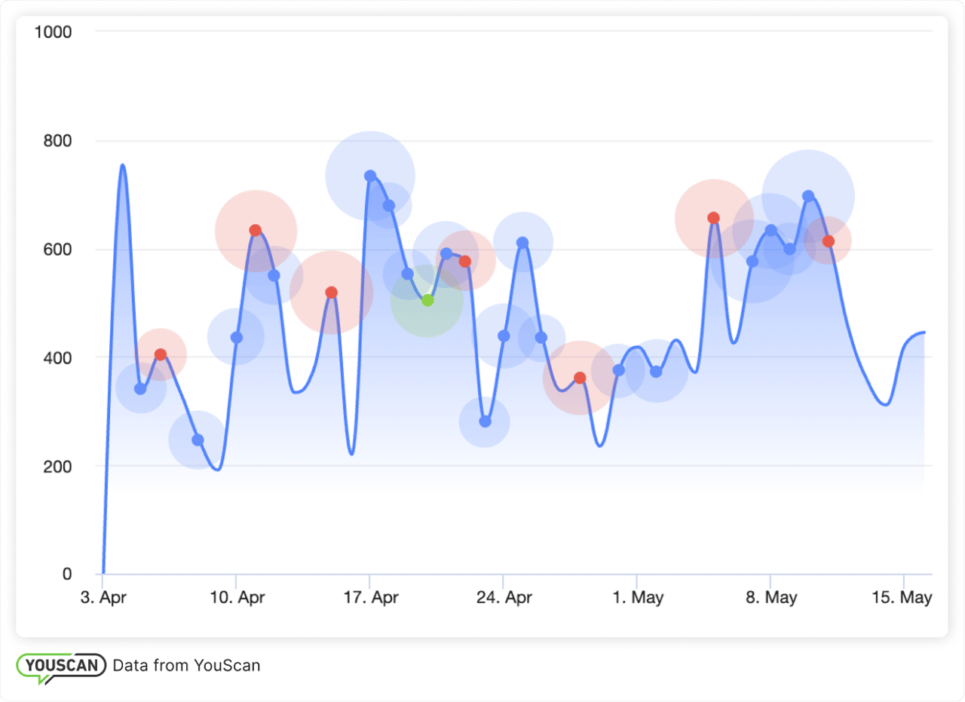Click the '10. Apr' axis label
This screenshot has height=702, width=965.
tap(237, 598)
